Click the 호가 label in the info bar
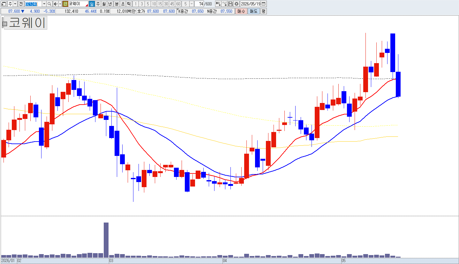Screen dimensions: 459x264 pyautogui.click(x=141, y=11)
